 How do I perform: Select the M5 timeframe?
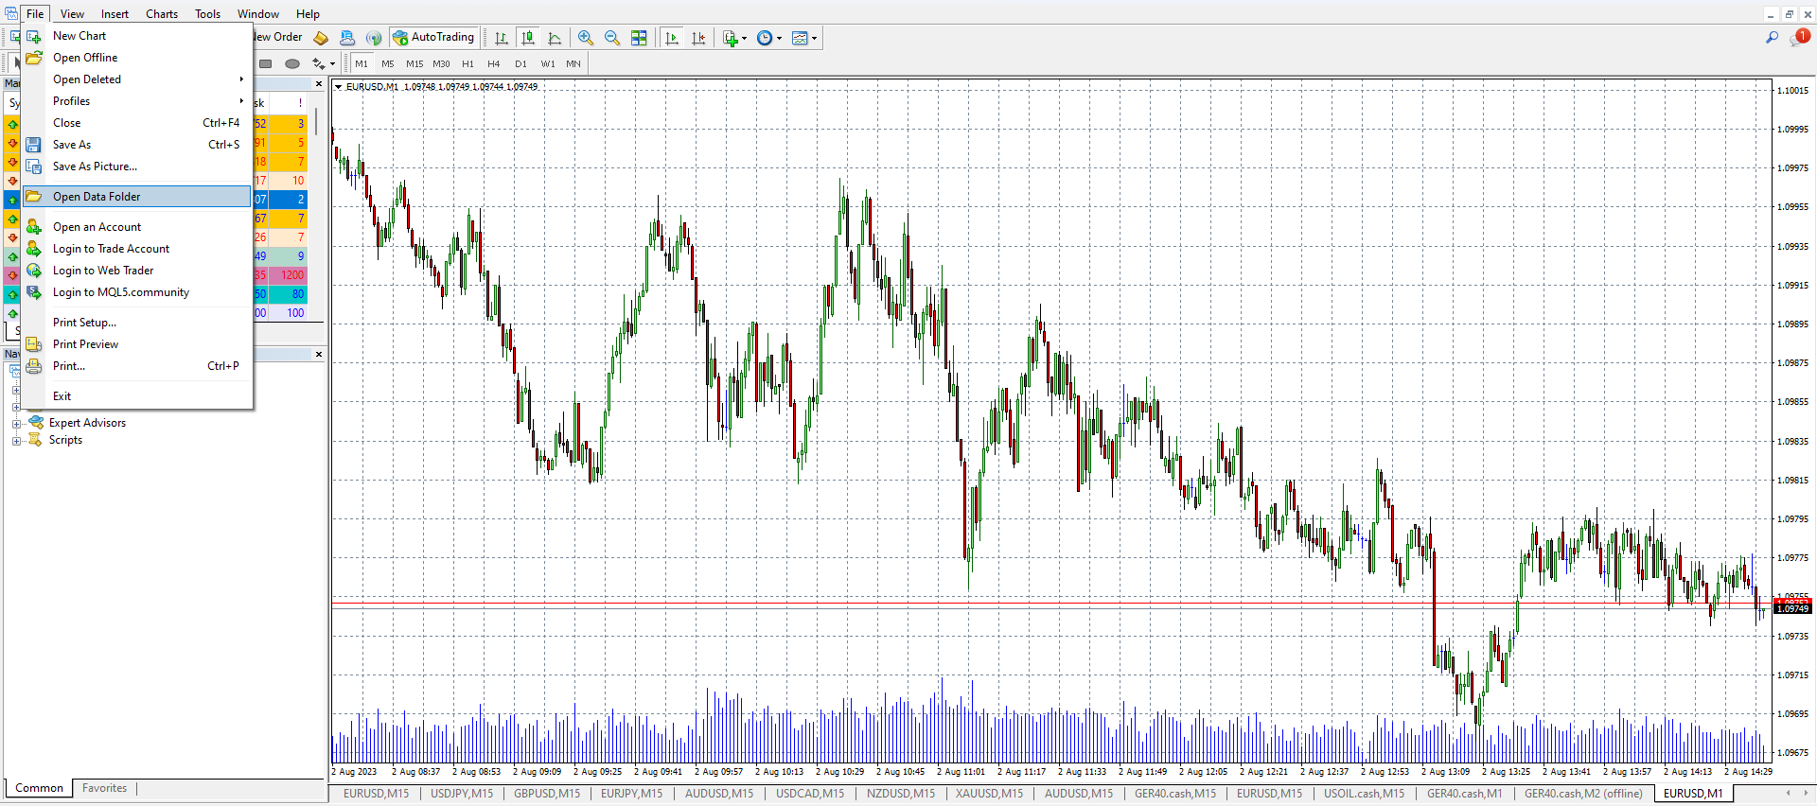tap(388, 63)
